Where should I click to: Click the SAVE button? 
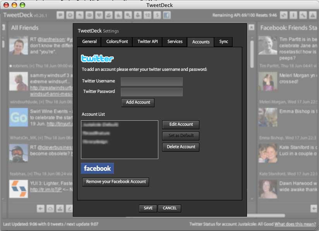click(148, 208)
